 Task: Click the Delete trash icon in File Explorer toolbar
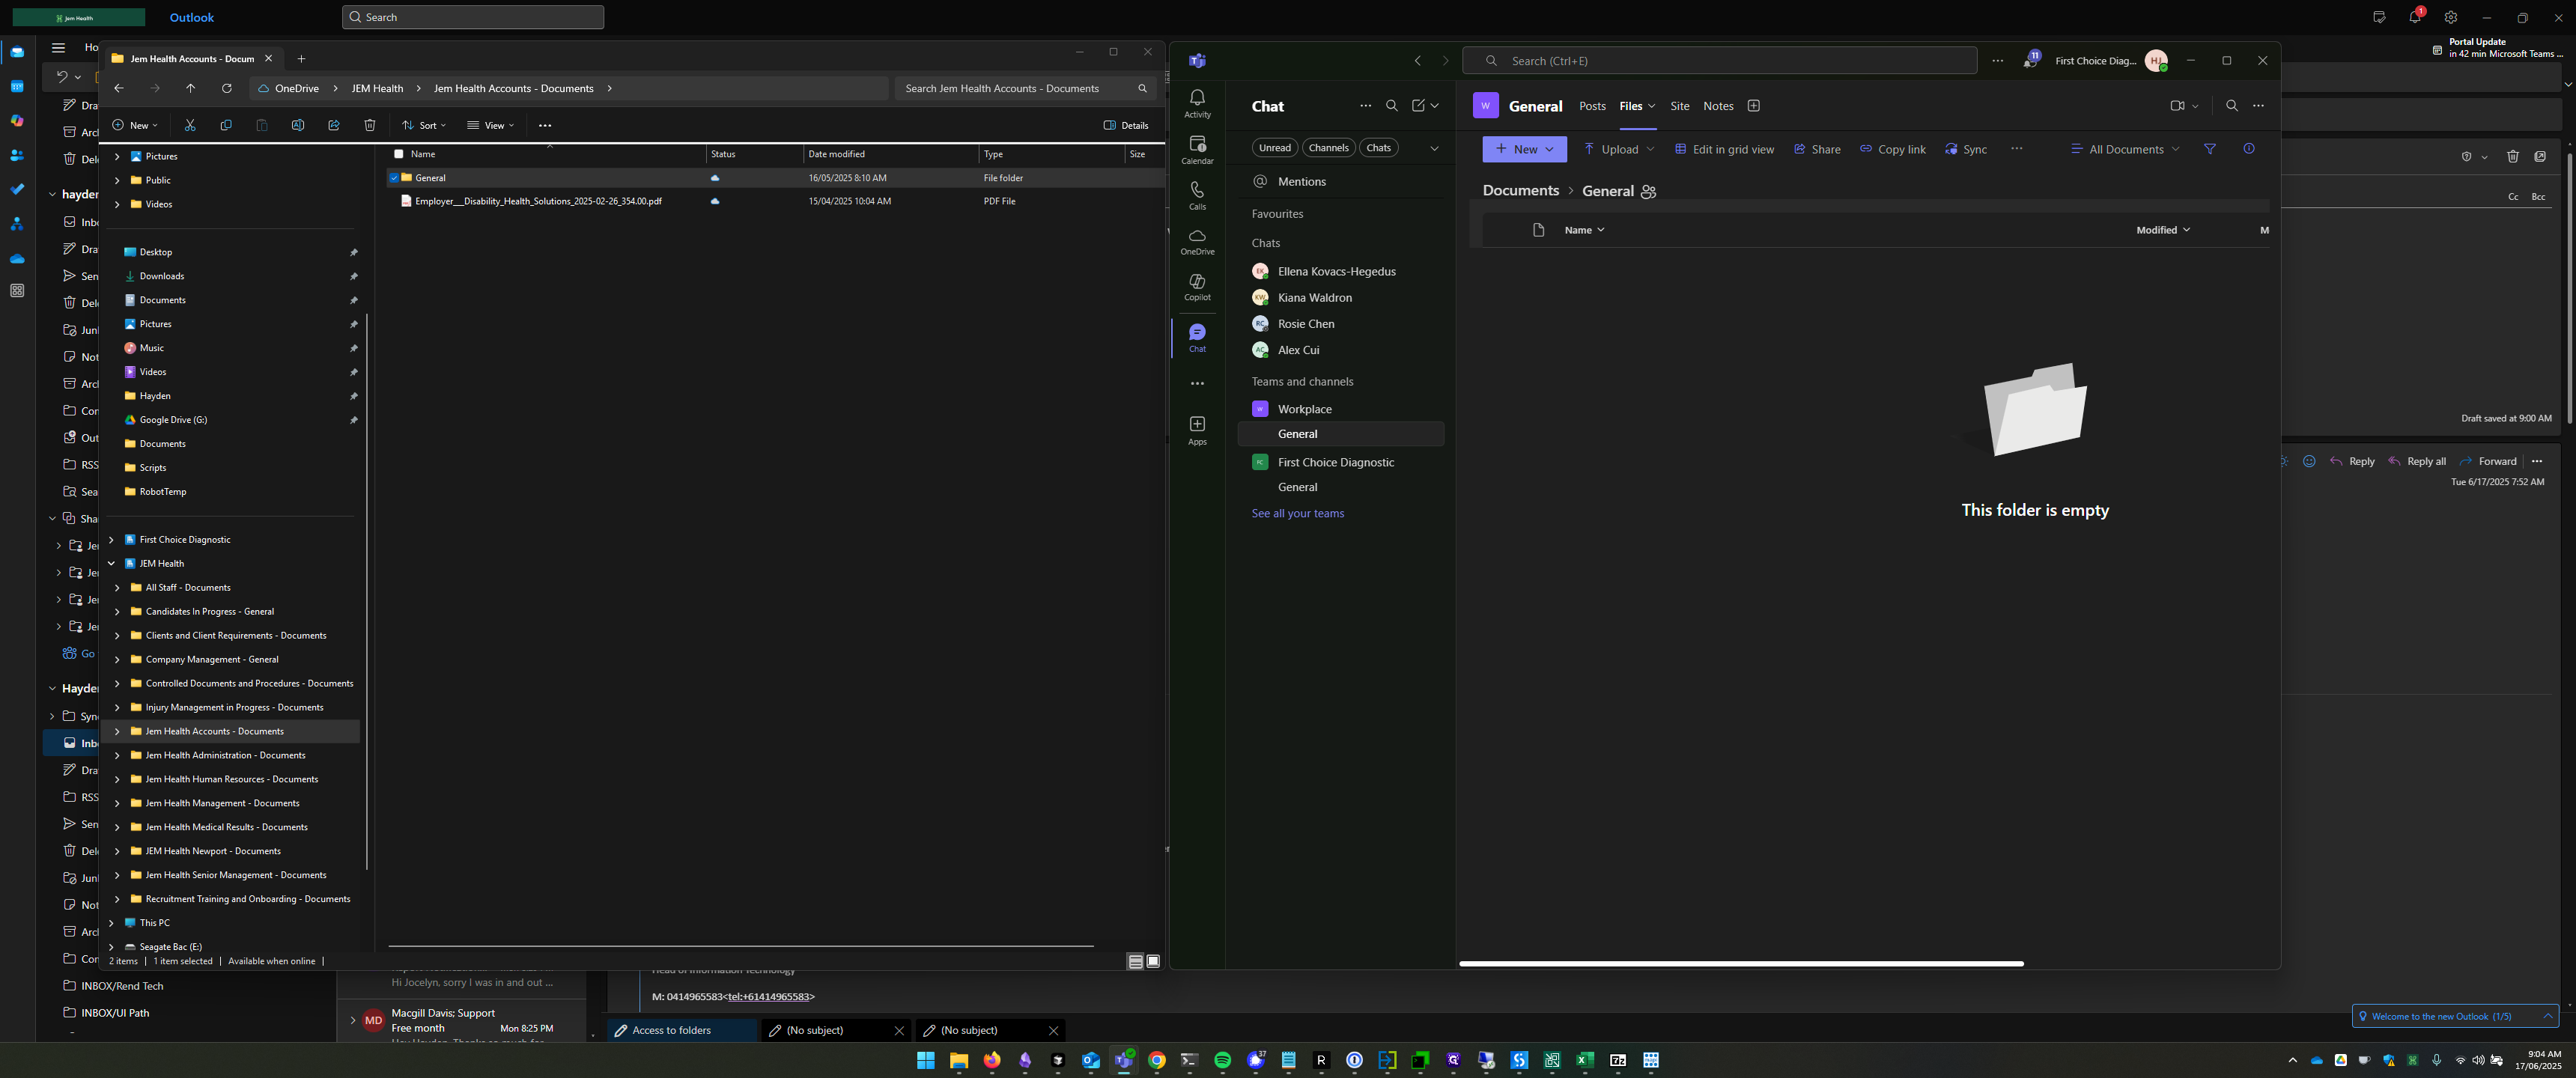(x=370, y=125)
